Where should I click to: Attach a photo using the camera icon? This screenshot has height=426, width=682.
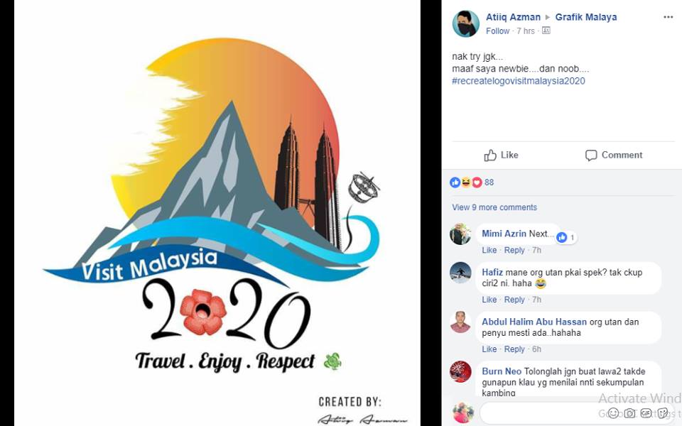[629, 413]
